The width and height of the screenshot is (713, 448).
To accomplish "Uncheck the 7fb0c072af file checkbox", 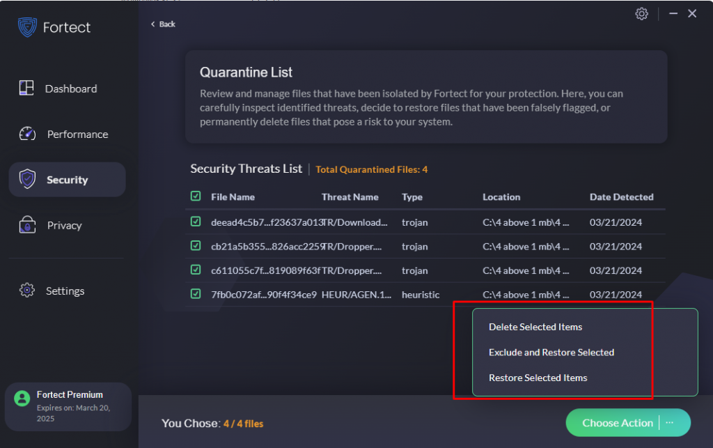I will point(196,294).
